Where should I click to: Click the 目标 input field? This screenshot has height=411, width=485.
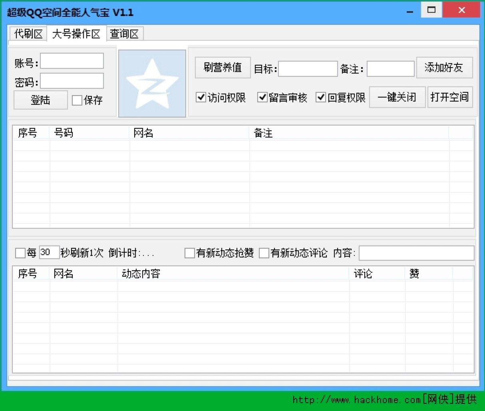(x=308, y=69)
